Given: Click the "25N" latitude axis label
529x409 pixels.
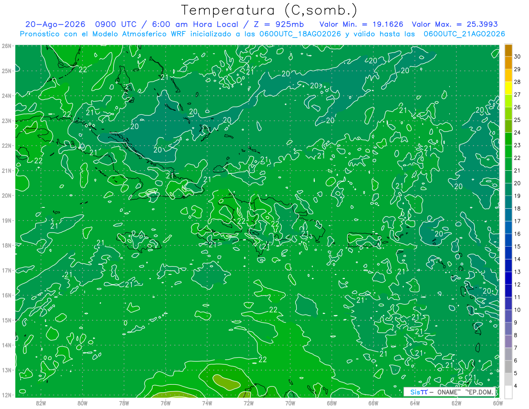Looking at the screenshot, I should tap(6, 71).
